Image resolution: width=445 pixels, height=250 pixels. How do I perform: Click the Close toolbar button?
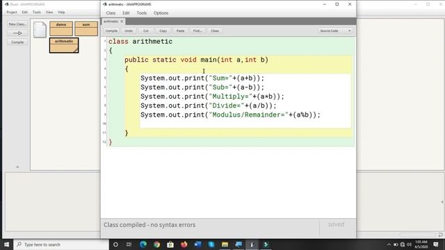[215, 31]
